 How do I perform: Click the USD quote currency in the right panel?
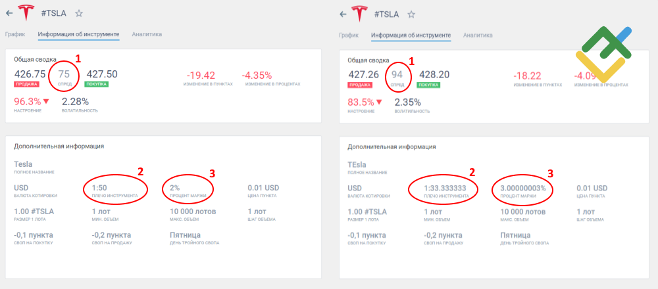click(x=355, y=189)
